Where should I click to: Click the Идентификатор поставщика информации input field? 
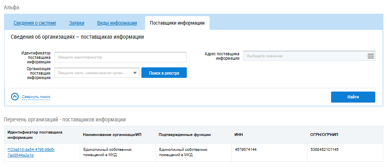pos(120,57)
